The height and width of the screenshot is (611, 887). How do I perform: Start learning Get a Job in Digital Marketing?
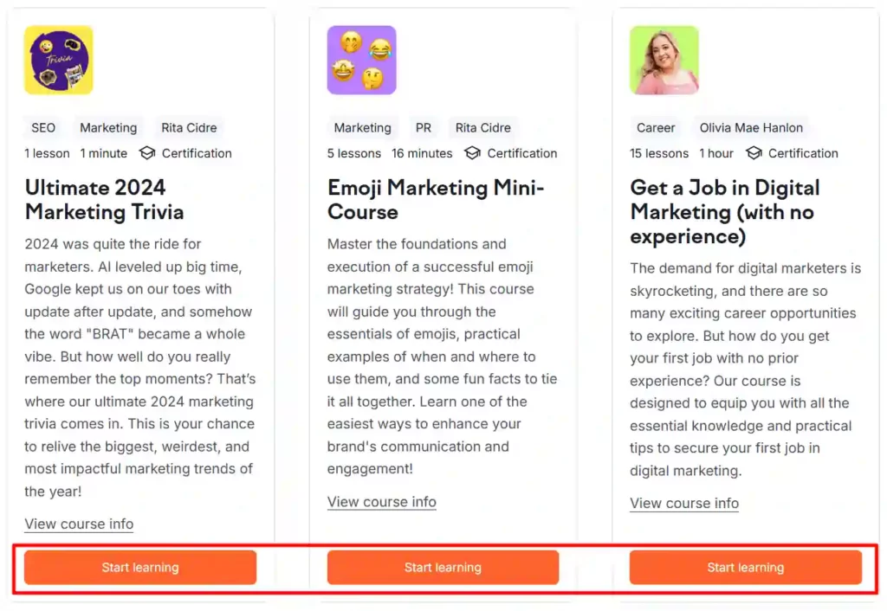tap(746, 568)
